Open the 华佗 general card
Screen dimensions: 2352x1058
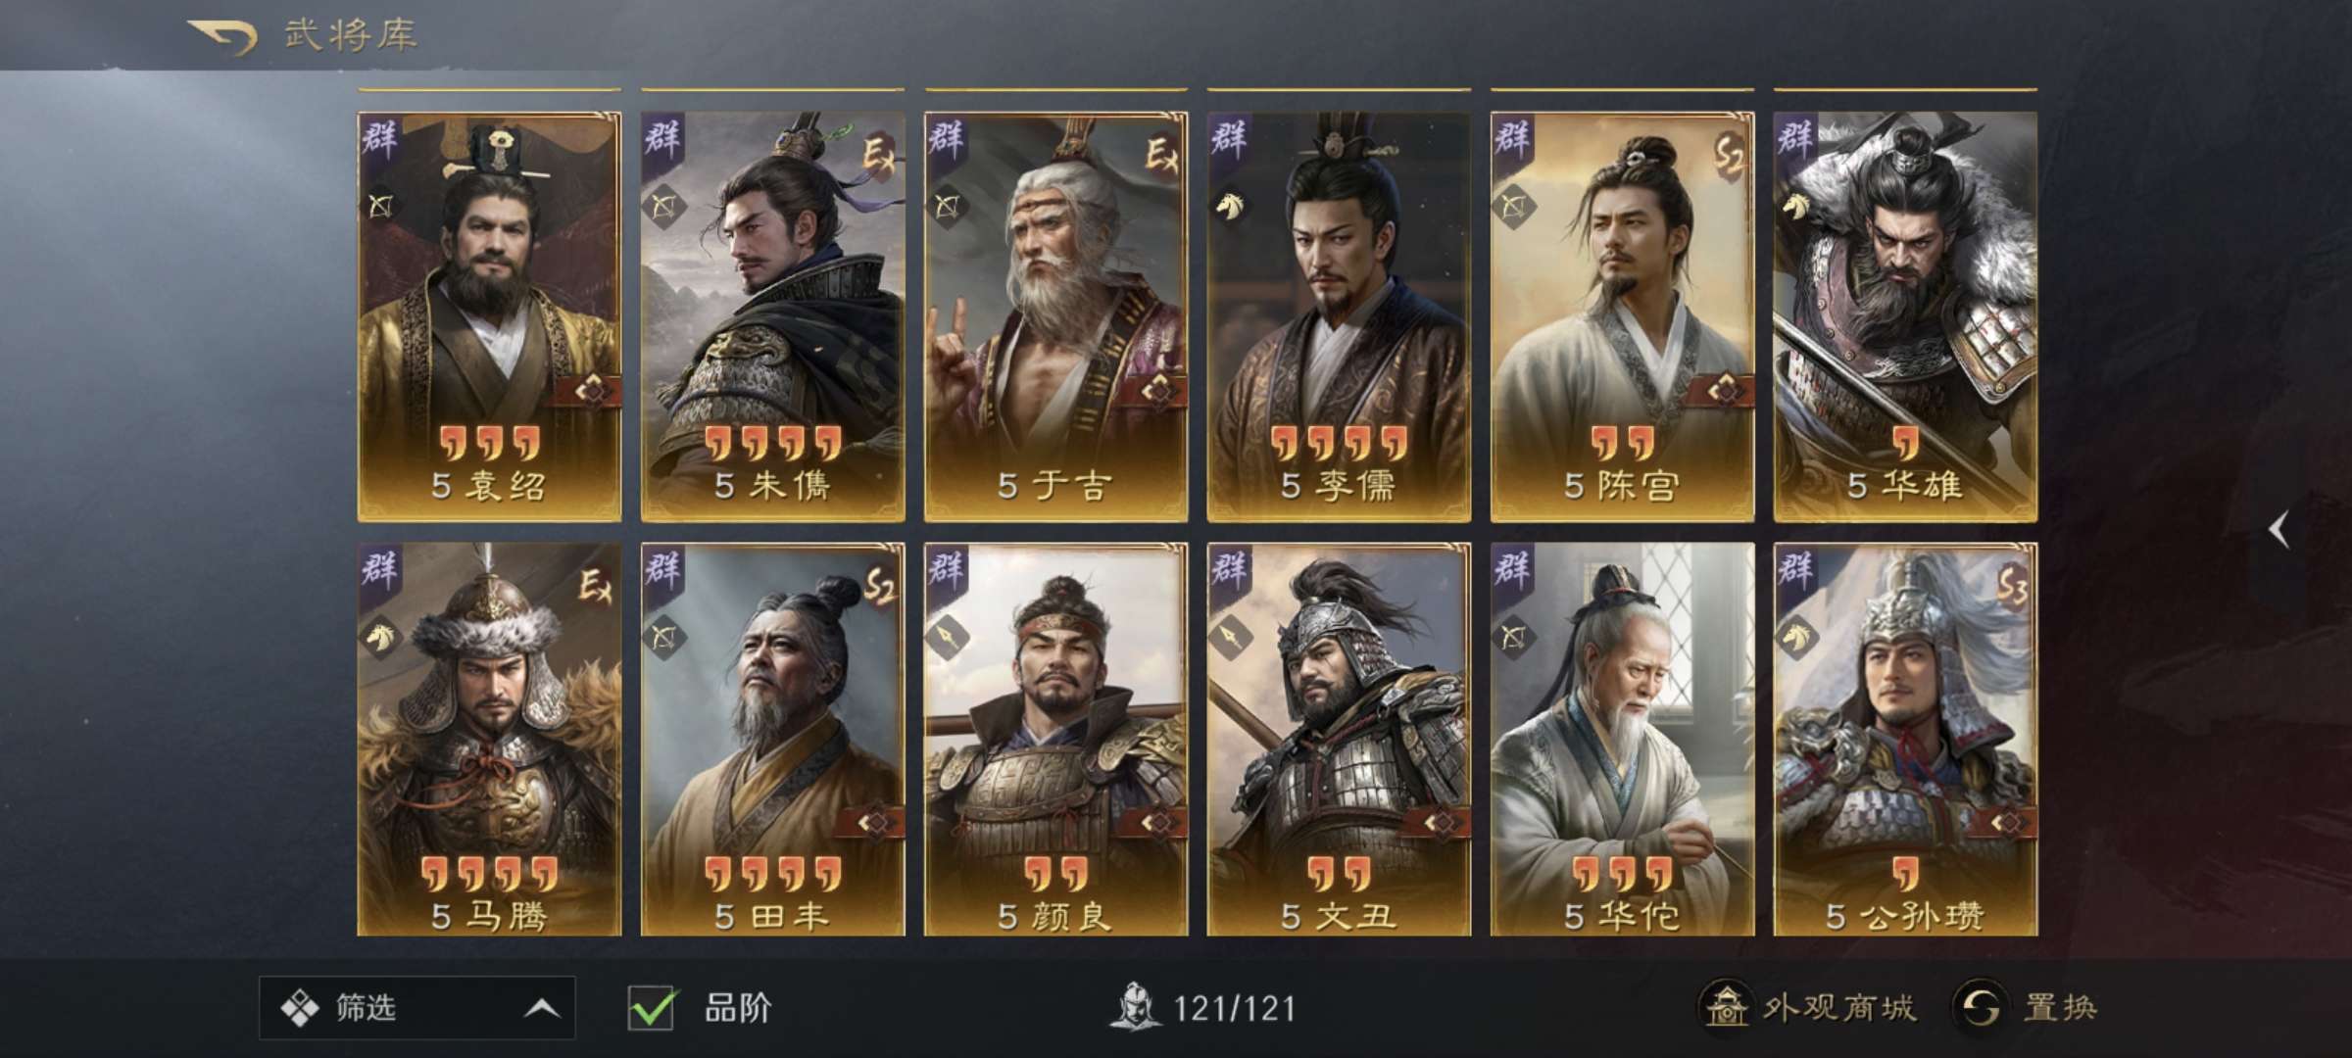click(1622, 740)
